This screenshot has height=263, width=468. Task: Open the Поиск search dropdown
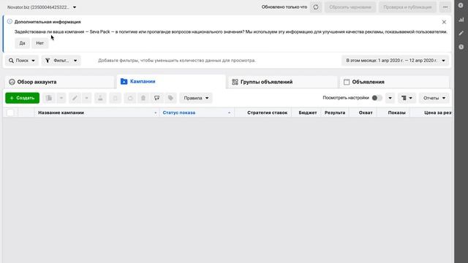pos(22,61)
